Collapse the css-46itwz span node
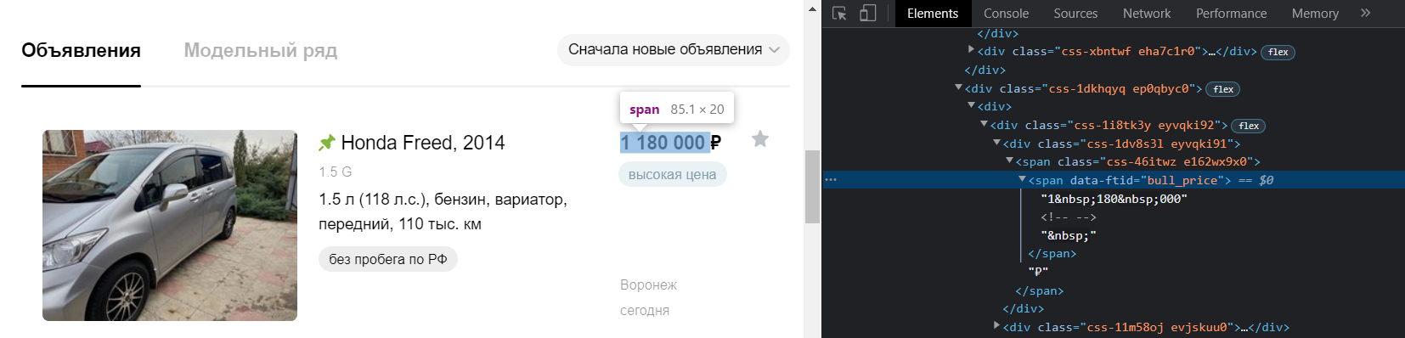The image size is (1405, 338). click(x=1009, y=161)
